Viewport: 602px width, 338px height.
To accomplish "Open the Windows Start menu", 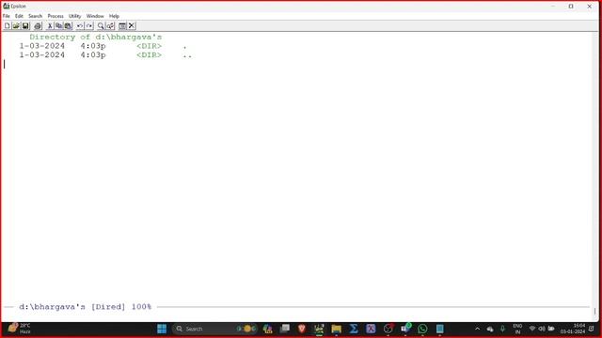I will (x=162, y=329).
